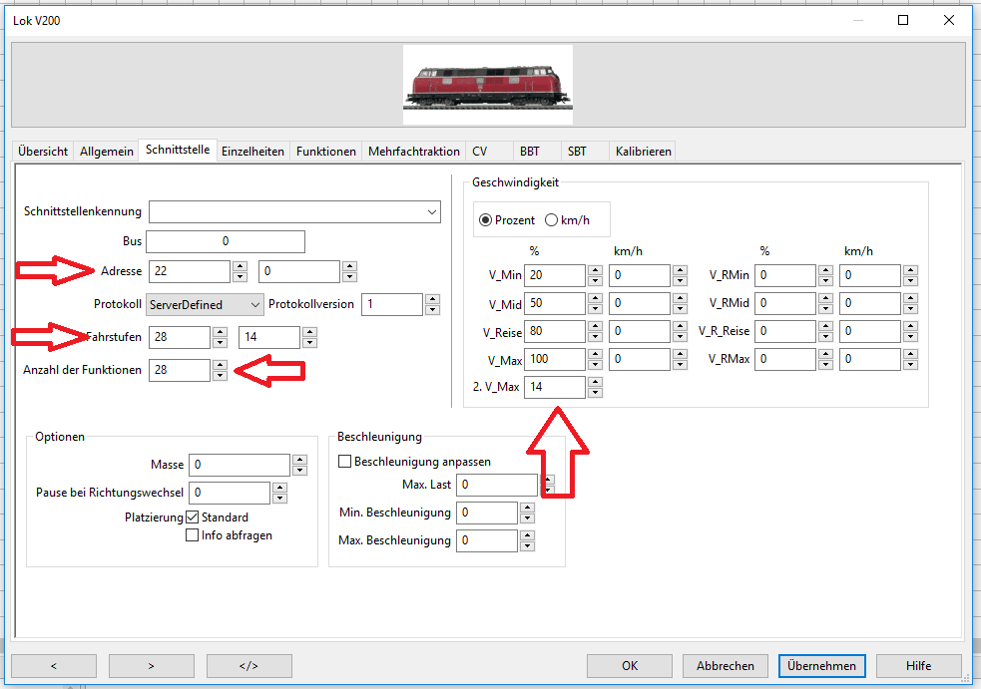Select the km/h radio button
981x689 pixels.
pyautogui.click(x=551, y=220)
